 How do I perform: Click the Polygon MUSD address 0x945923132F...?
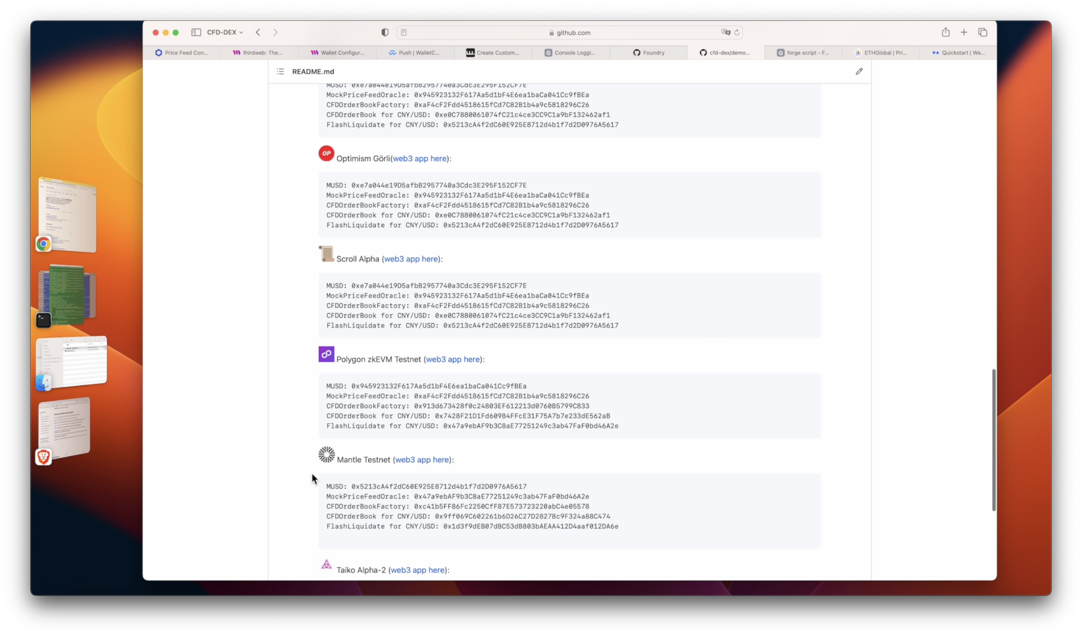(439, 386)
